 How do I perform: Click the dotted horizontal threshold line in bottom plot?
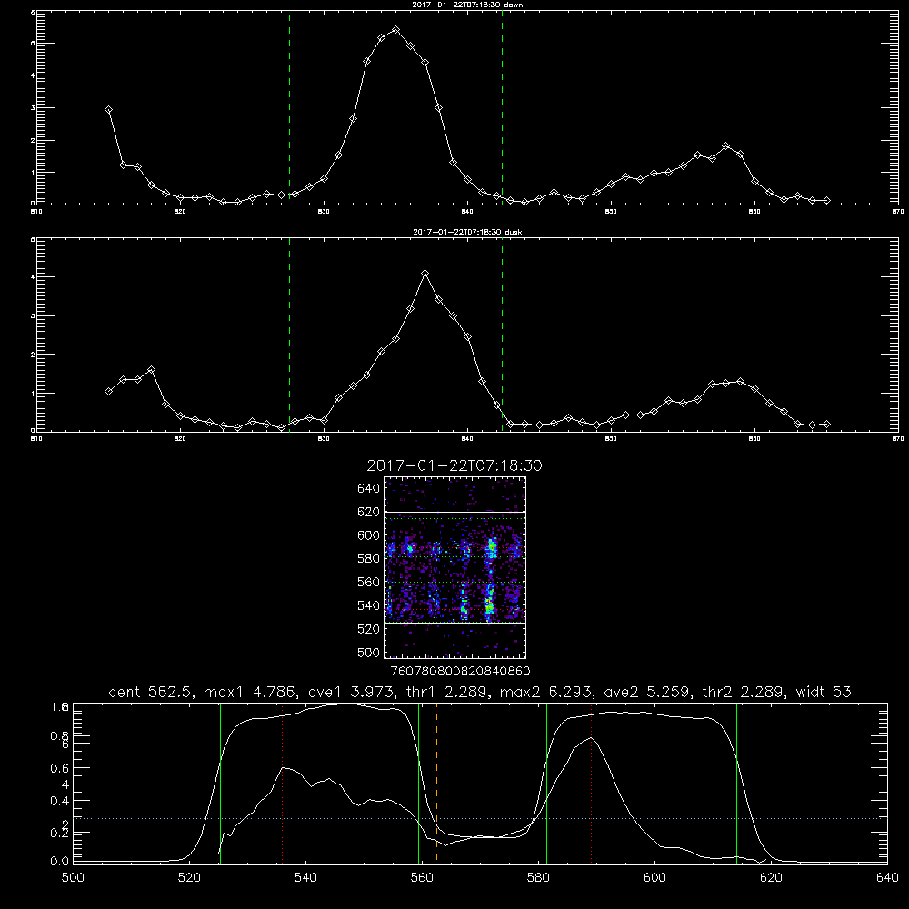[480, 819]
